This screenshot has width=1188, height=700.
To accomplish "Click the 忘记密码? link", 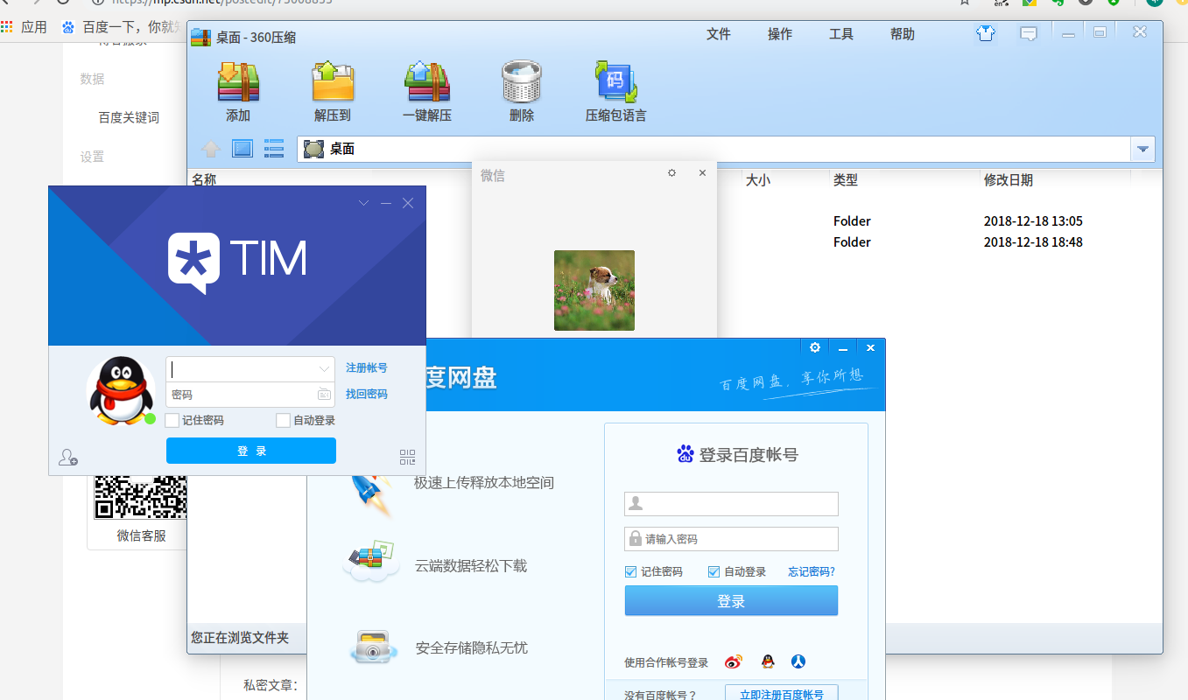I will tap(812, 572).
